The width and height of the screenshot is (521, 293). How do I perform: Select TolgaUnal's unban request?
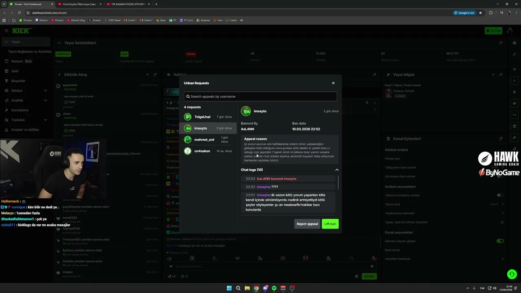[208, 117]
